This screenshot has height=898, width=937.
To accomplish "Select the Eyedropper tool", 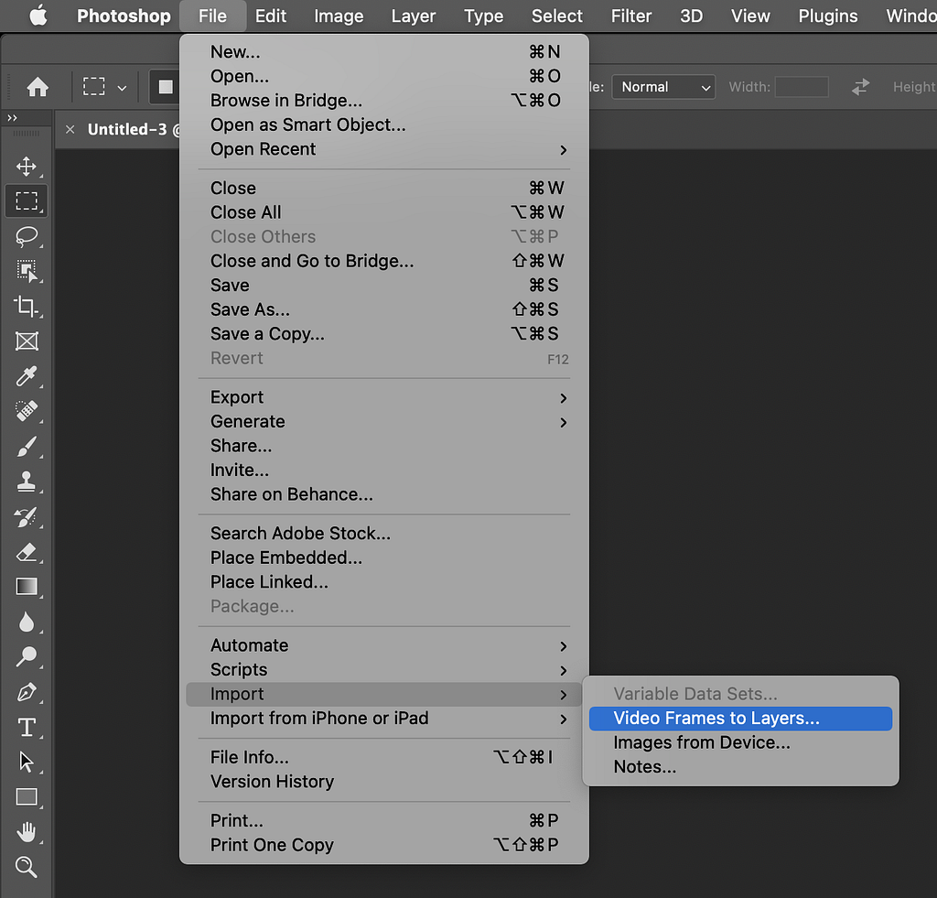I will 27,376.
